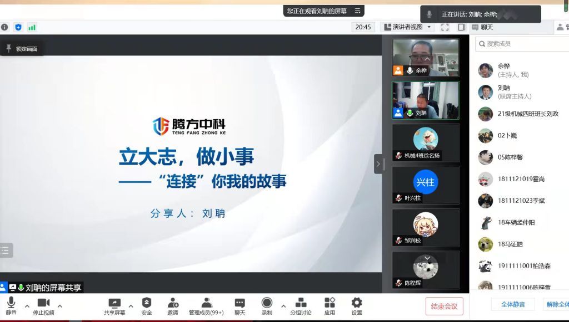Open the 演讲者视图 view dropdown

407,27
